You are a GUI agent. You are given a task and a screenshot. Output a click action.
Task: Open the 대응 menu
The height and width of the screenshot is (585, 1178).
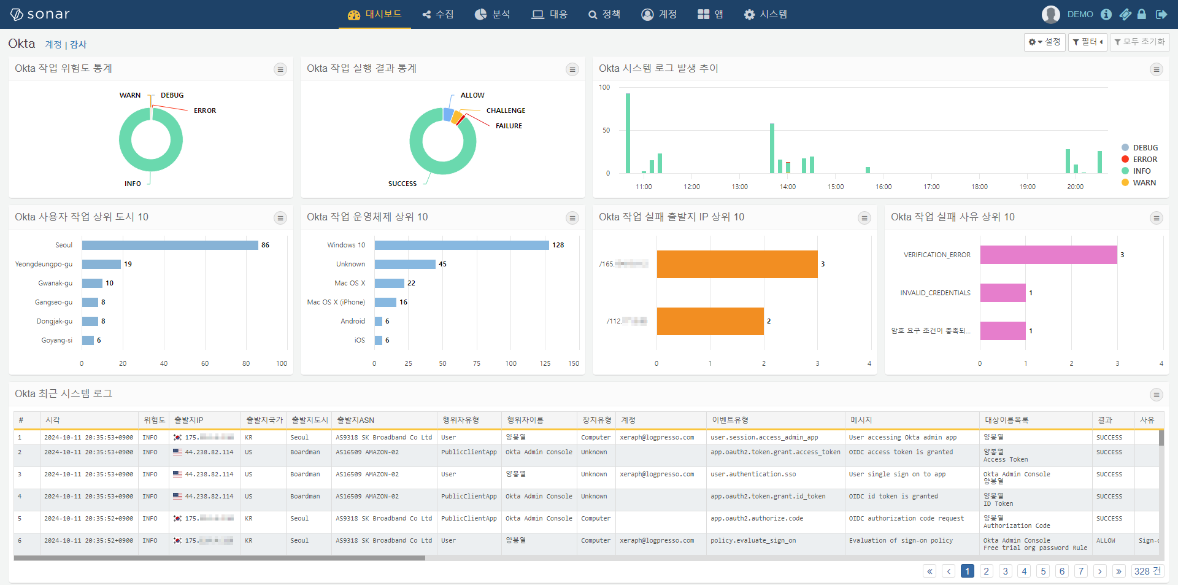[550, 14]
